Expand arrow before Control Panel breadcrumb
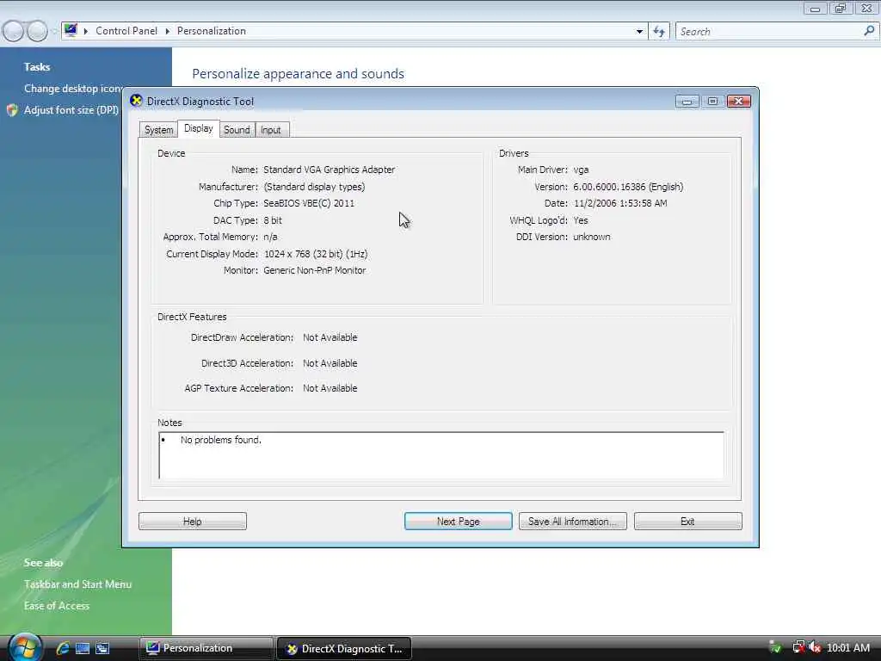The width and height of the screenshot is (881, 661). click(x=86, y=31)
